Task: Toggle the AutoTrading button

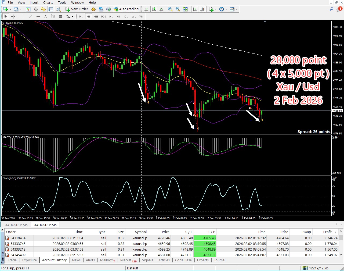Action: point(126,9)
